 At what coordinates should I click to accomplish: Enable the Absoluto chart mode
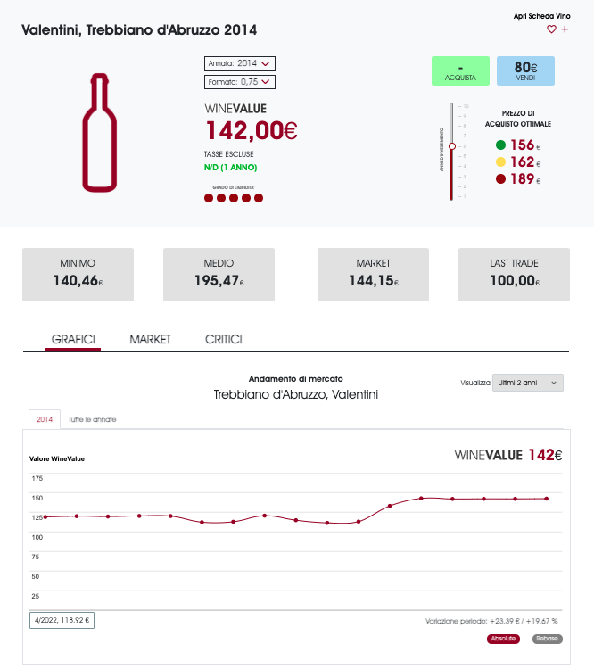point(503,639)
